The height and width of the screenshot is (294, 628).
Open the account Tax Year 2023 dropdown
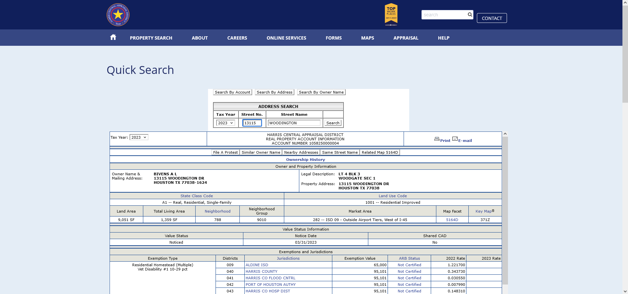(x=139, y=137)
